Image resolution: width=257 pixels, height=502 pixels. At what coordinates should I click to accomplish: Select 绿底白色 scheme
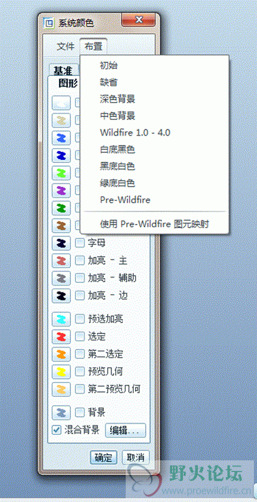[x=154, y=183]
